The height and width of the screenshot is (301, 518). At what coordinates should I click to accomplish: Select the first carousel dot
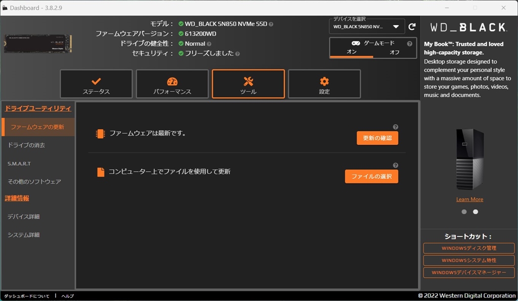click(464, 212)
